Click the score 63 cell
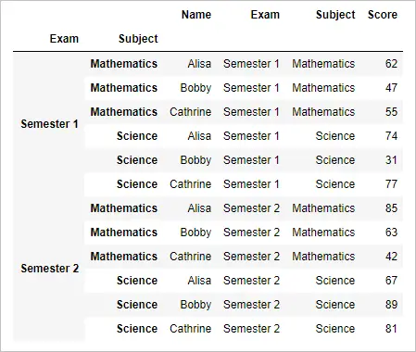This screenshot has height=352, width=416. (x=391, y=233)
